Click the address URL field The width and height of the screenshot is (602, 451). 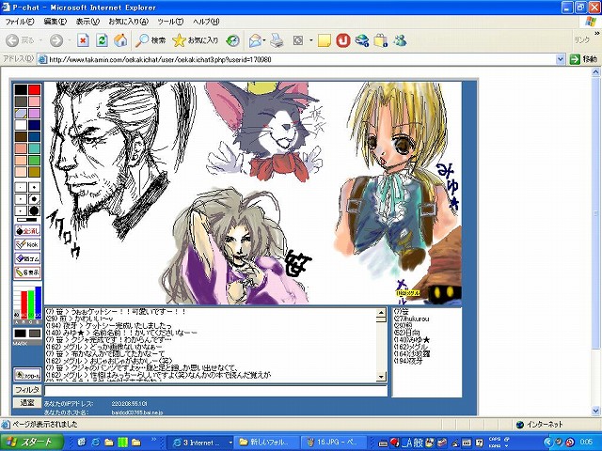pos(301,59)
